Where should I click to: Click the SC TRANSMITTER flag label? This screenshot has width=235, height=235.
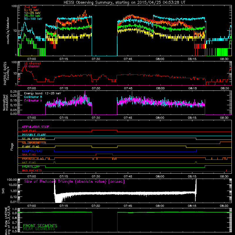[34, 143]
